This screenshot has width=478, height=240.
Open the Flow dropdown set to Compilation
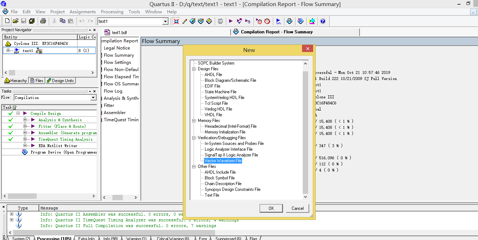[x=93, y=98]
